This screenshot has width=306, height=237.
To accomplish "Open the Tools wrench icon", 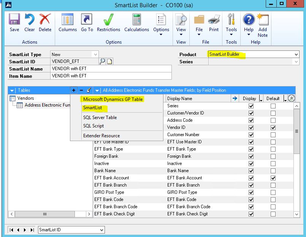I will point(231,19).
